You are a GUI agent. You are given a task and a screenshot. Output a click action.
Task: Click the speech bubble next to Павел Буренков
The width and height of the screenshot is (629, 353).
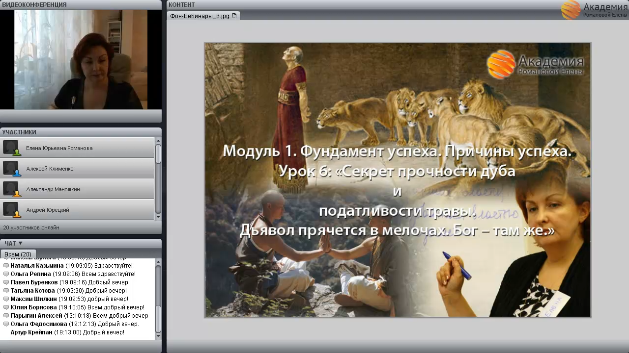click(x=6, y=282)
